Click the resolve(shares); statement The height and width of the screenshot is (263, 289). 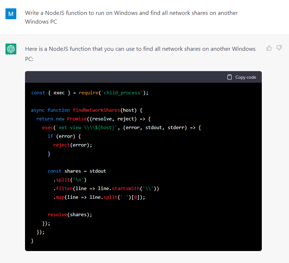click(70, 214)
